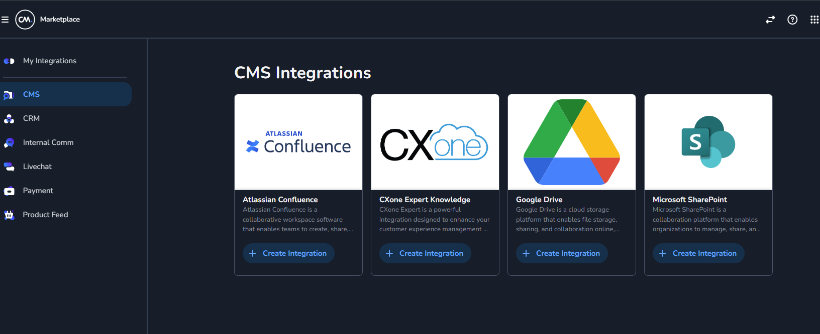Open My Integrations page

tap(50, 61)
